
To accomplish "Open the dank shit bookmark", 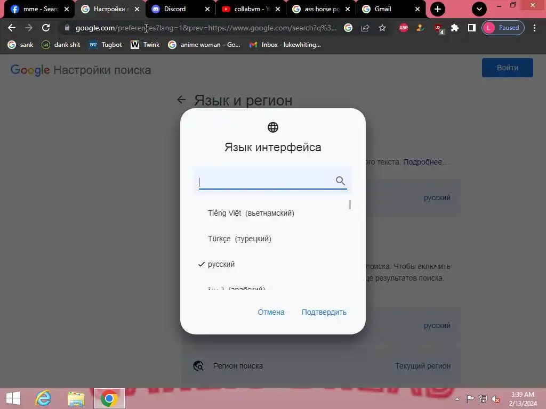I will pyautogui.click(x=61, y=45).
